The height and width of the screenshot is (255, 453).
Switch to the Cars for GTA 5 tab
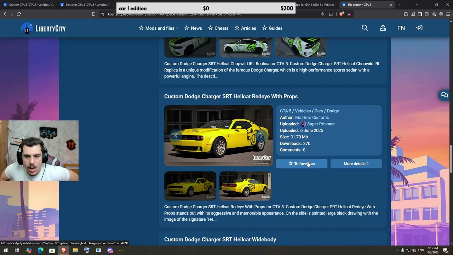tap(29, 5)
